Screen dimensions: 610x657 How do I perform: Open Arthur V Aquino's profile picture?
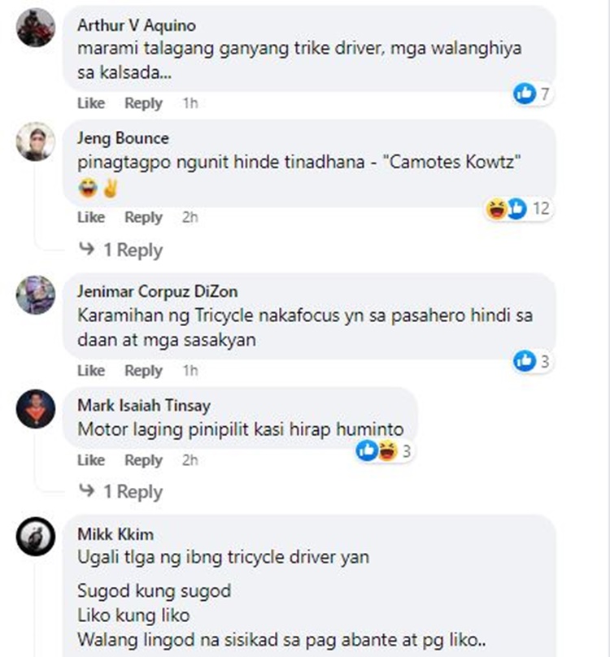pos(36,27)
